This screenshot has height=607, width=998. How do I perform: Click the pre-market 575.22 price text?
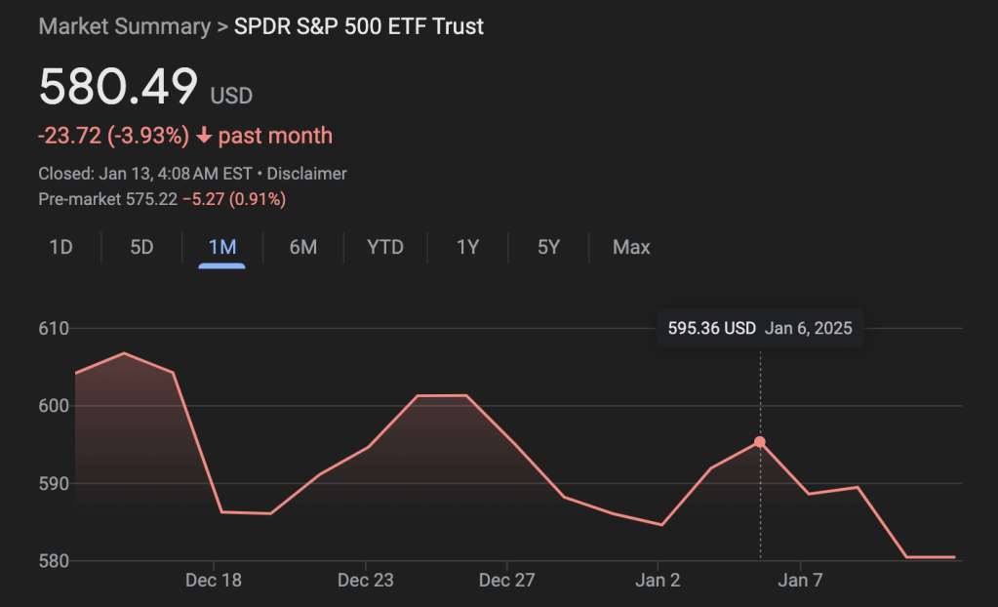point(151,199)
